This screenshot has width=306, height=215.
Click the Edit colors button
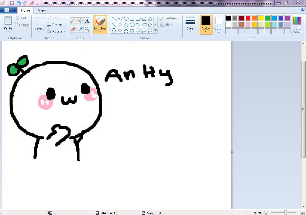coord(297,25)
